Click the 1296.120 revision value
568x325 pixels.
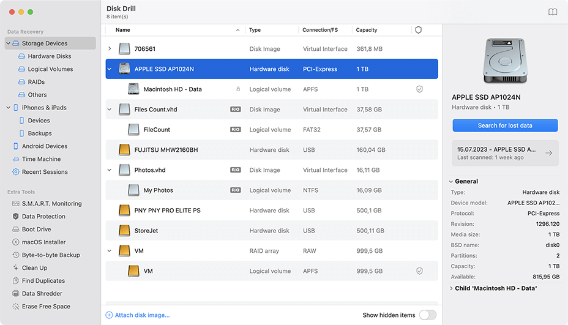548,224
